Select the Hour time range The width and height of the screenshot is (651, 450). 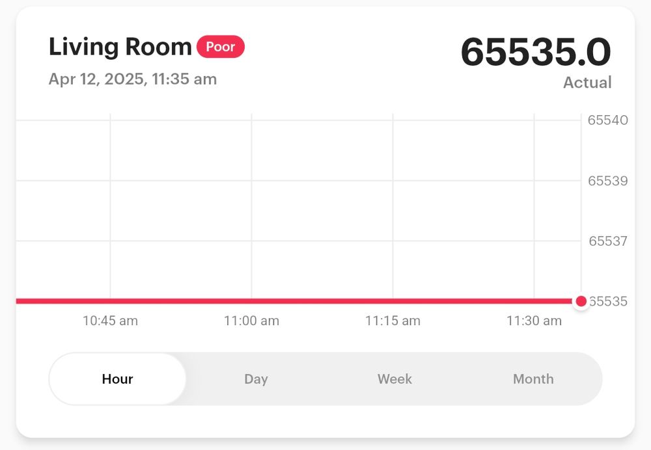point(117,378)
